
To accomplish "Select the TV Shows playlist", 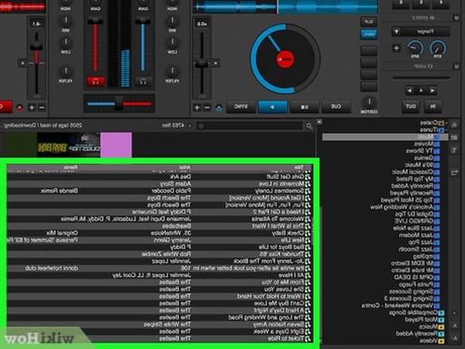I will click(x=422, y=150).
